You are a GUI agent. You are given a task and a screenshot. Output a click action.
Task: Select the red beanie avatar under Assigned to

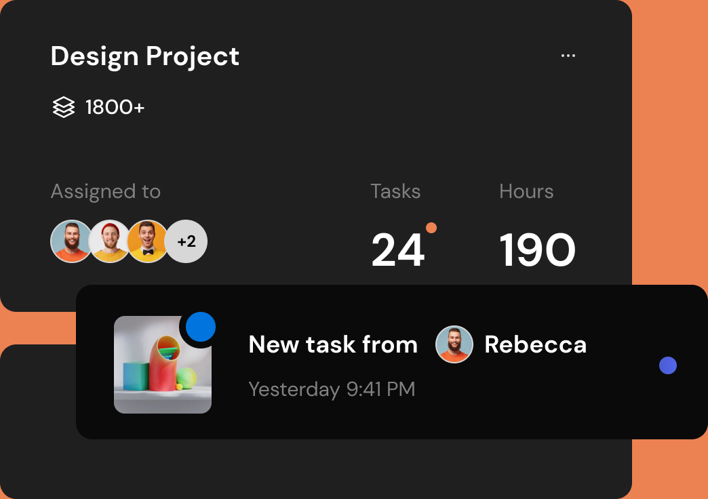(x=109, y=241)
